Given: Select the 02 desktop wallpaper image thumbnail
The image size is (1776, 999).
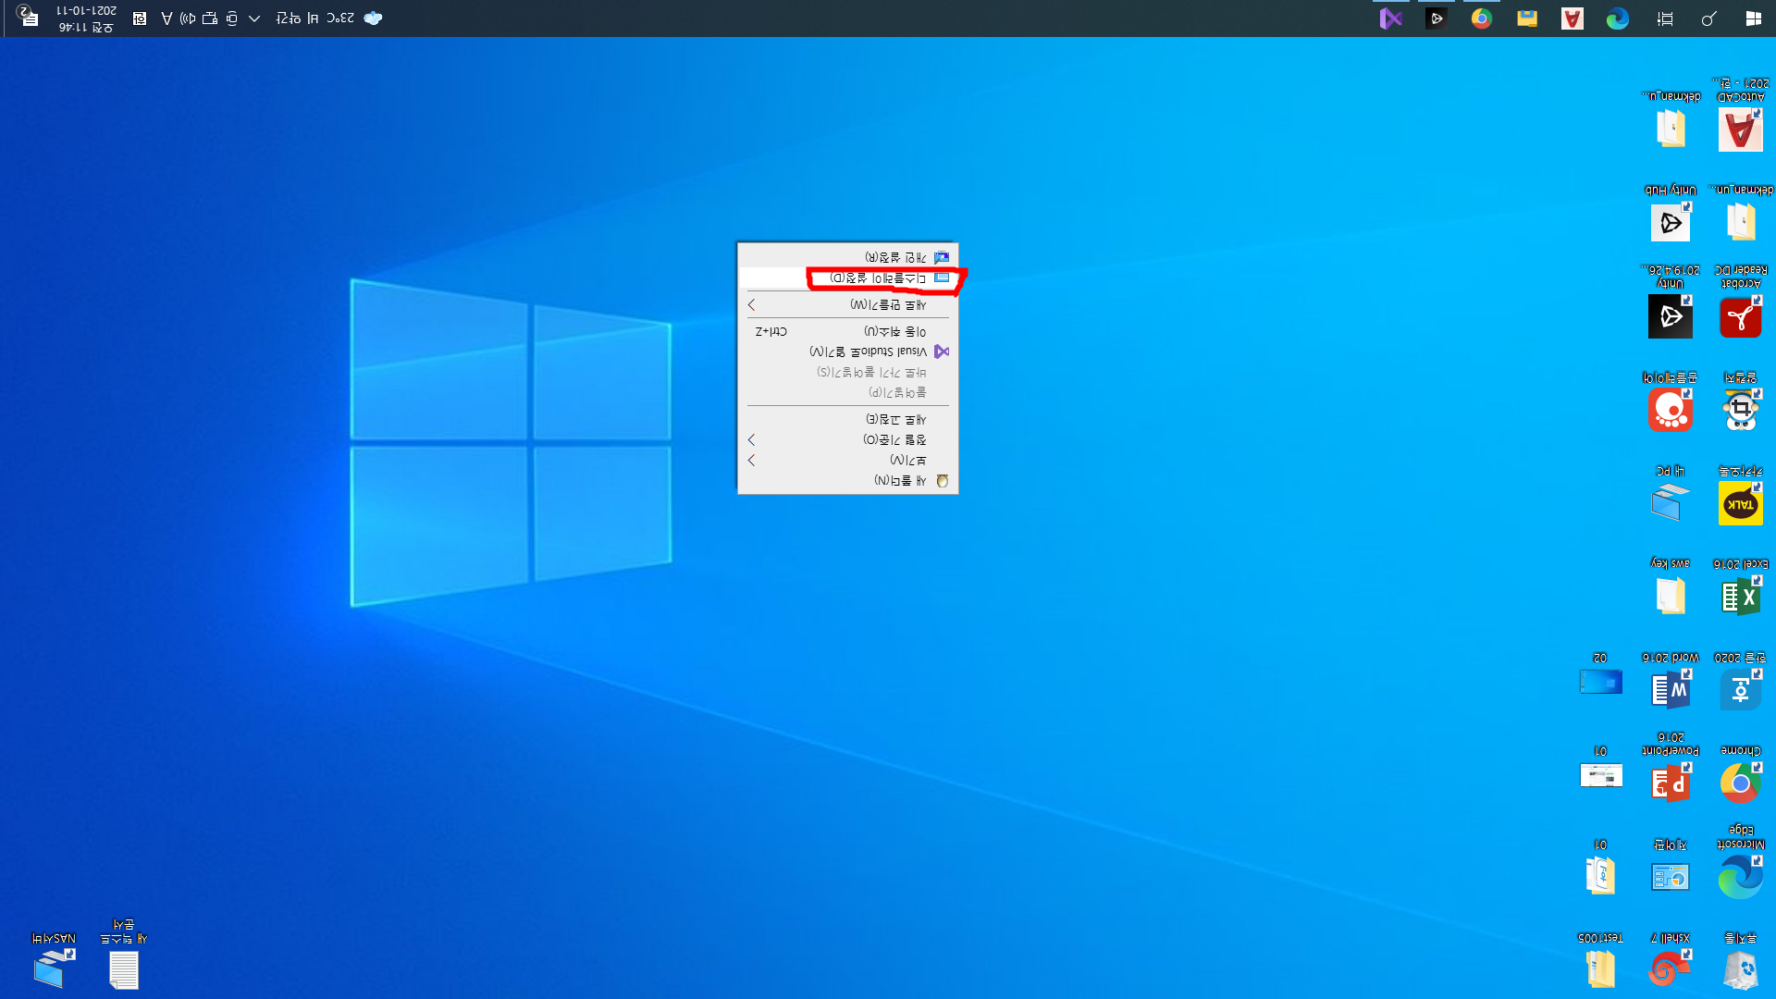Looking at the screenshot, I should tap(1600, 675).
